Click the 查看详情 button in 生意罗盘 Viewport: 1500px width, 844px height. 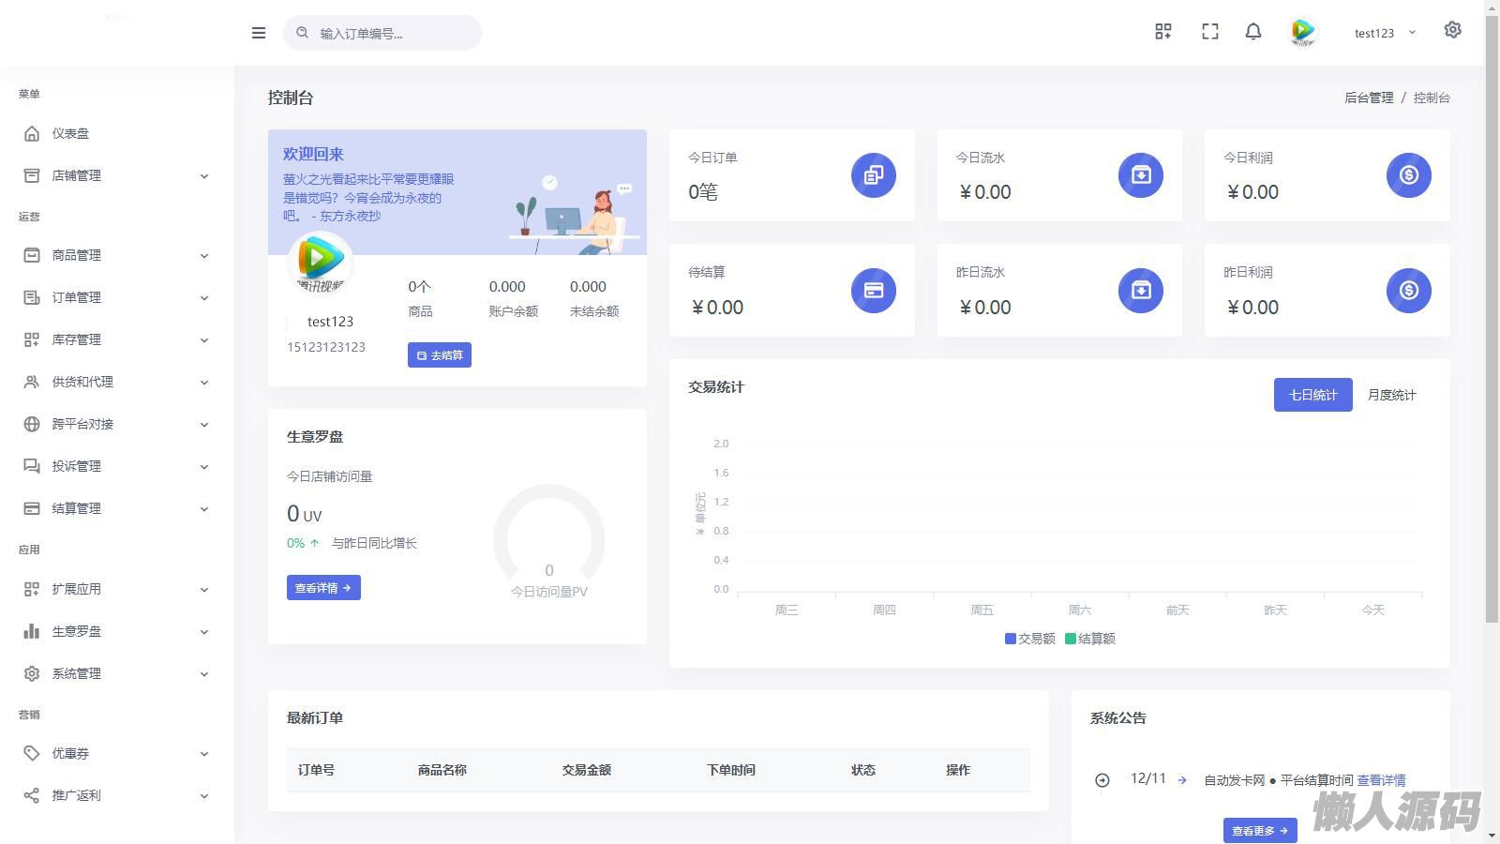(x=323, y=588)
